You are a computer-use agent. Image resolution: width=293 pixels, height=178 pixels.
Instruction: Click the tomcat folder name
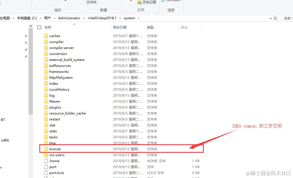click(x=55, y=149)
